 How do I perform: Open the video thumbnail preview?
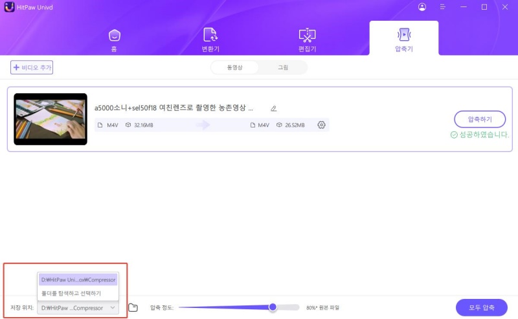tap(51, 119)
